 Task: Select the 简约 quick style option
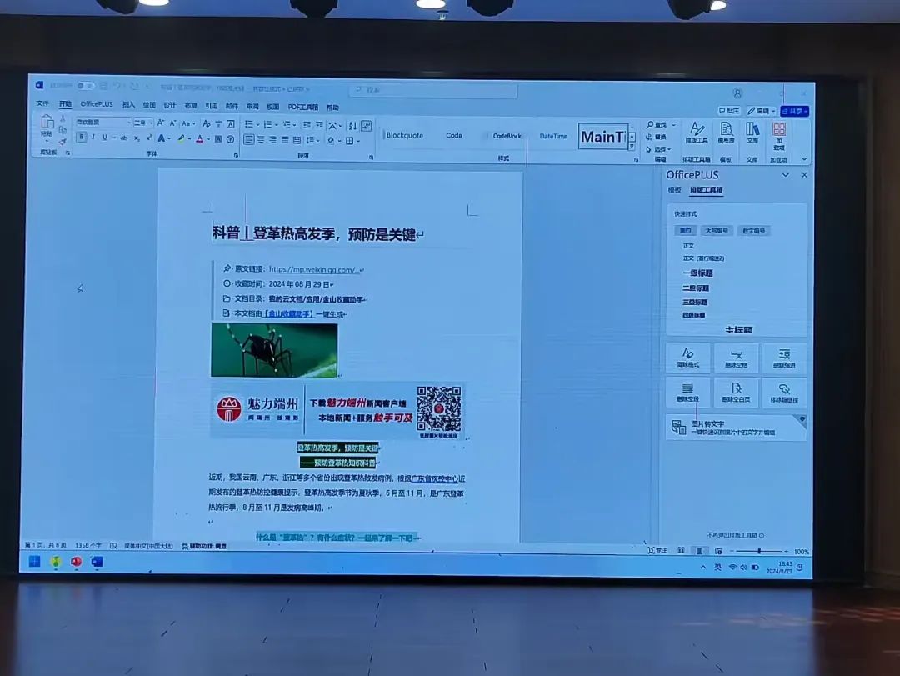685,231
